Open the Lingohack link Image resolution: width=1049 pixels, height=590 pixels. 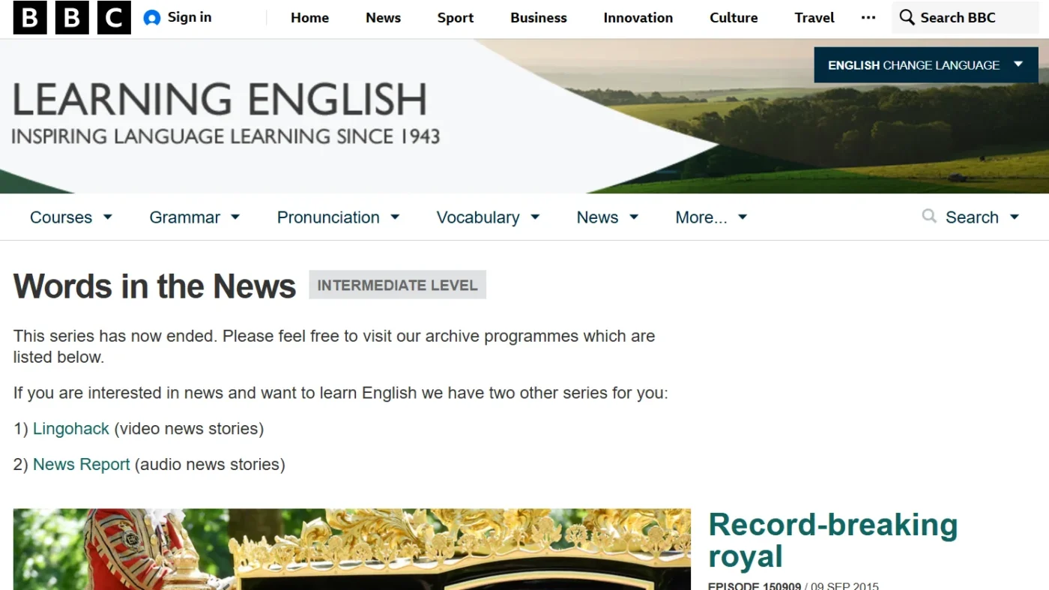[x=71, y=428]
